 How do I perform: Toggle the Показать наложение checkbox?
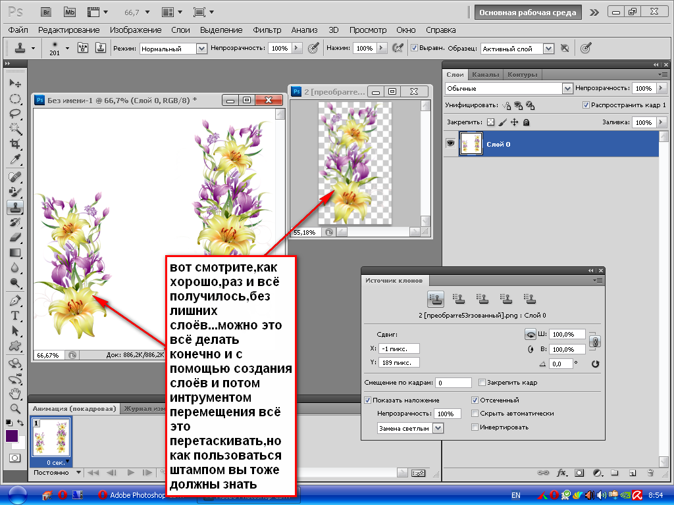tap(368, 400)
